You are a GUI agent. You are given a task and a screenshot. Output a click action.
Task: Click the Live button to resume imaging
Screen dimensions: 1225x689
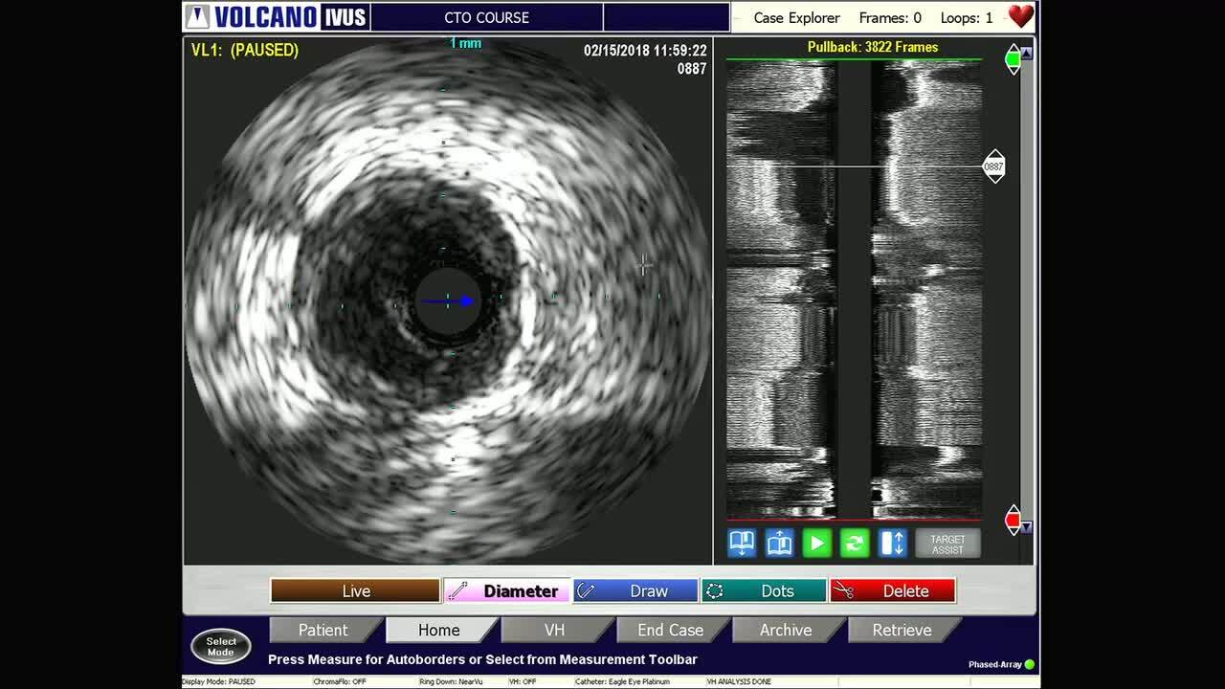pyautogui.click(x=354, y=590)
